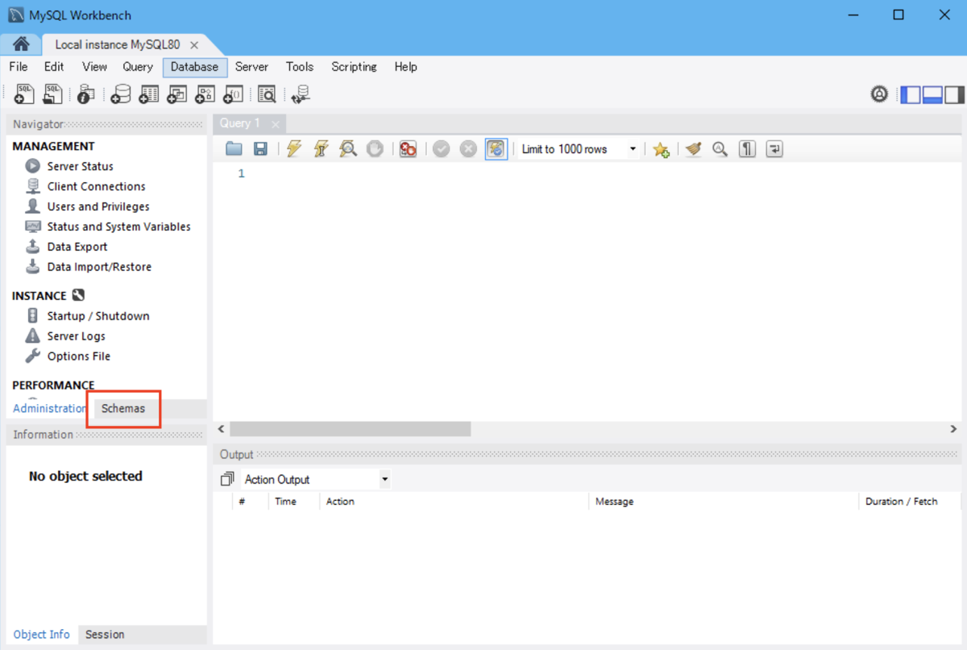Open Data Import/Restore page
967x650 pixels.
pos(89,267)
